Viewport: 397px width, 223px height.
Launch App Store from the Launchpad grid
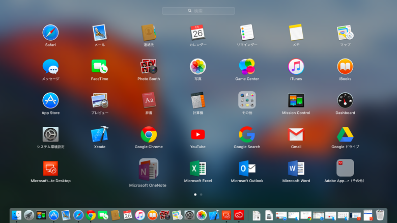(x=50, y=101)
